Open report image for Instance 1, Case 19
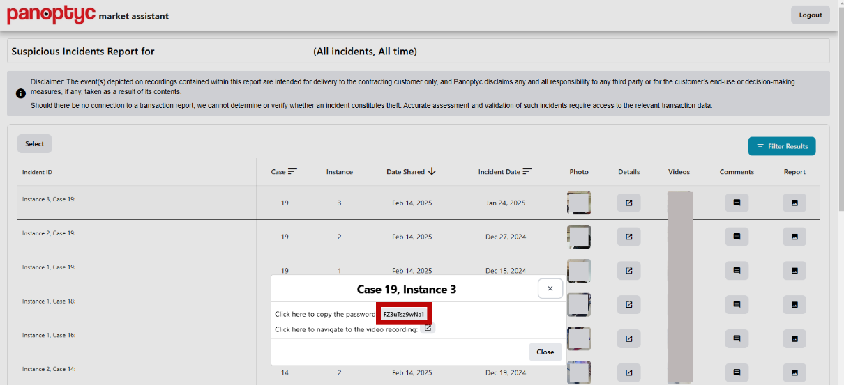This screenshot has width=844, height=385. pos(794,271)
